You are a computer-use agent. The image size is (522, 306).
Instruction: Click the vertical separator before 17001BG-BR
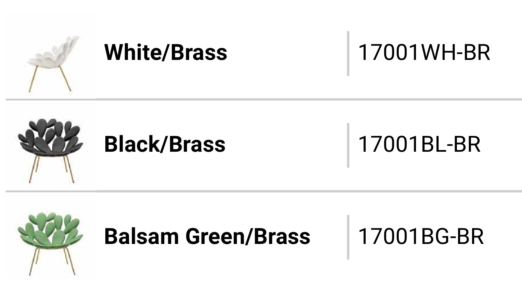coord(348,237)
